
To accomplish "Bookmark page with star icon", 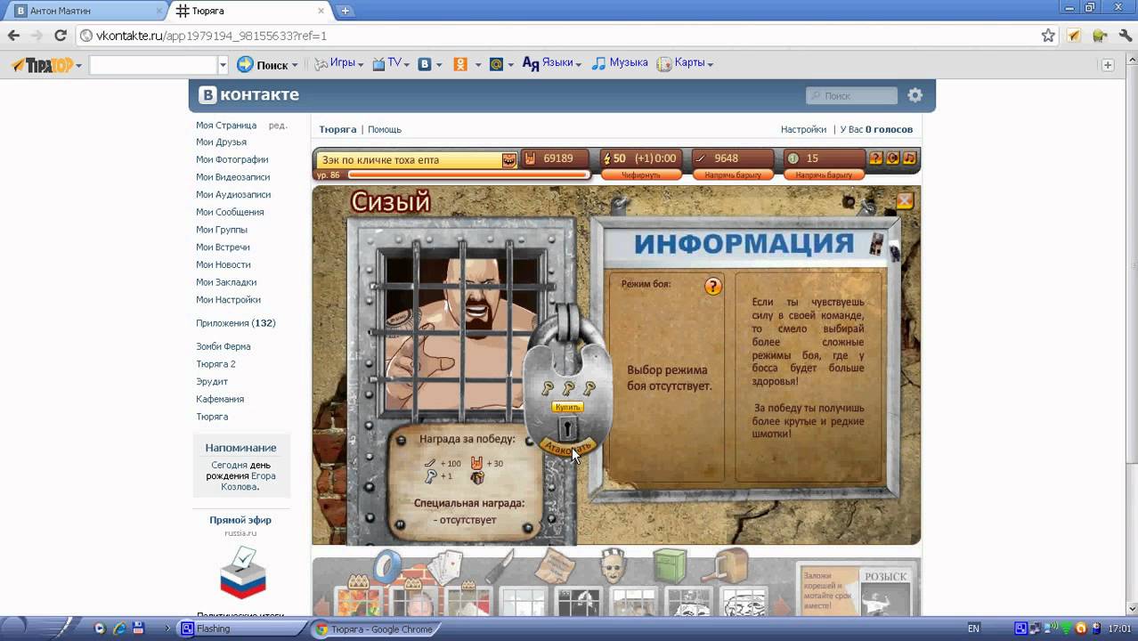I will (1048, 36).
